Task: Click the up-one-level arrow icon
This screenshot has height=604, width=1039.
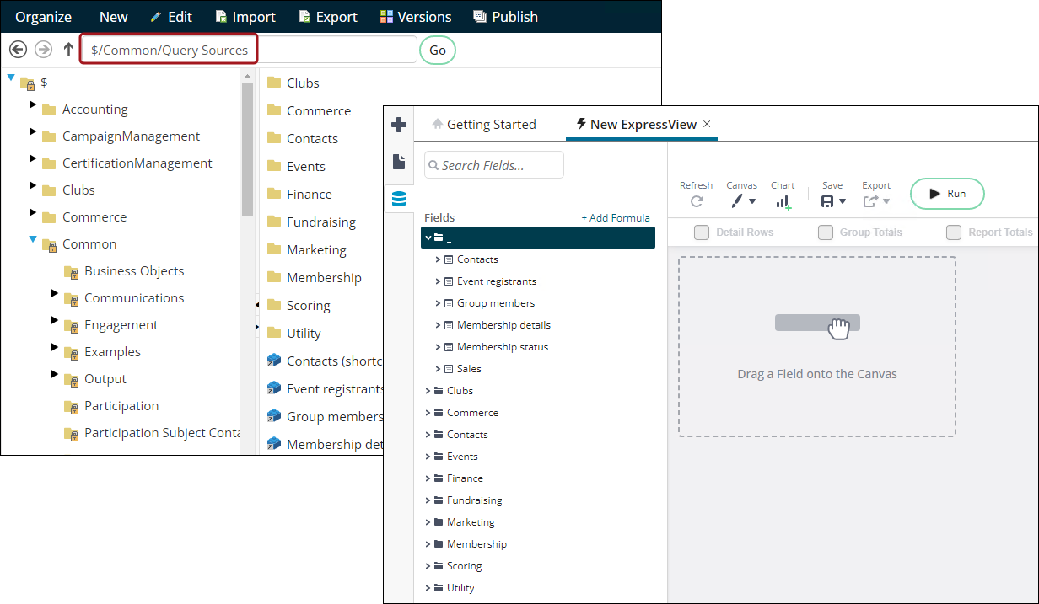Action: tap(68, 50)
